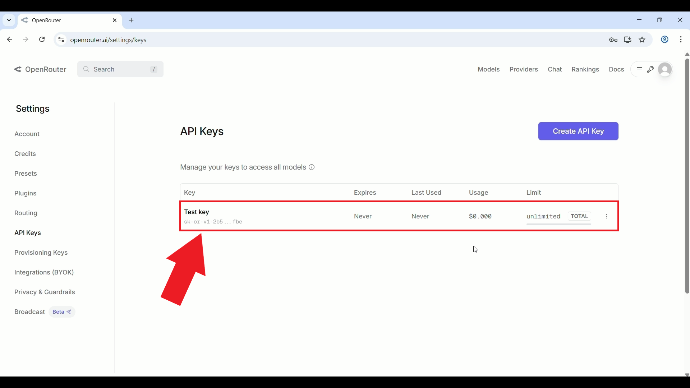Open the tab search chevron

9,20
